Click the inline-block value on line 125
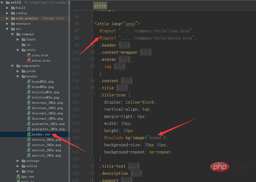The image size is (256, 182). pyautogui.click(x=140, y=102)
